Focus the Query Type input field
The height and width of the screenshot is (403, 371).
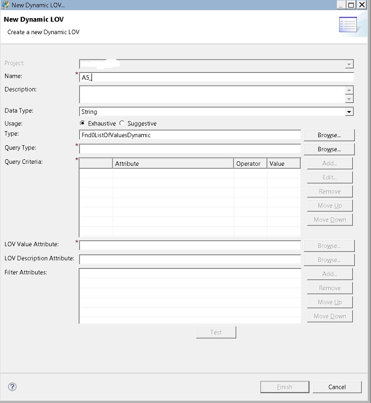pos(190,149)
